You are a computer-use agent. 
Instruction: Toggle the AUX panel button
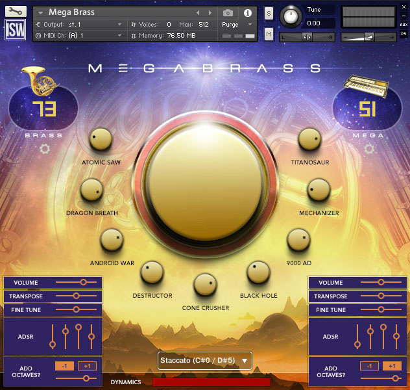coord(404,25)
